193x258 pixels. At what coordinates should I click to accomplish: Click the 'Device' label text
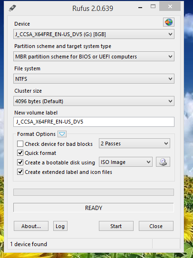tap(22, 24)
